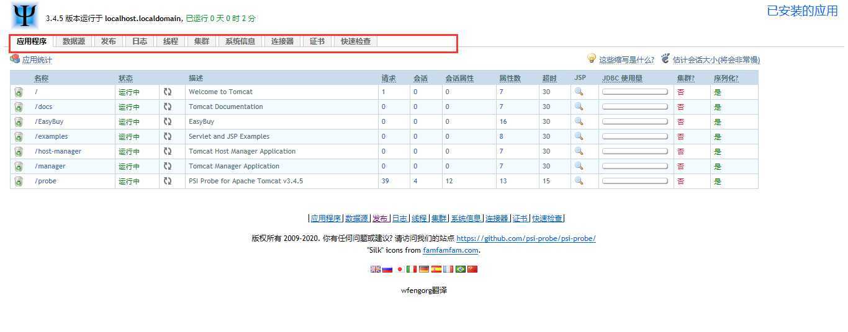This screenshot has height=332, width=848.
Task: Open JSP magnifier icon for /docs row
Action: [579, 106]
